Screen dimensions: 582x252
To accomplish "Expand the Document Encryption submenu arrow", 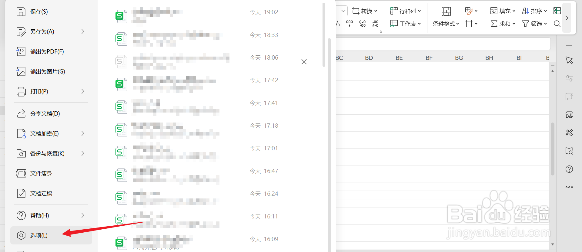I will point(83,134).
